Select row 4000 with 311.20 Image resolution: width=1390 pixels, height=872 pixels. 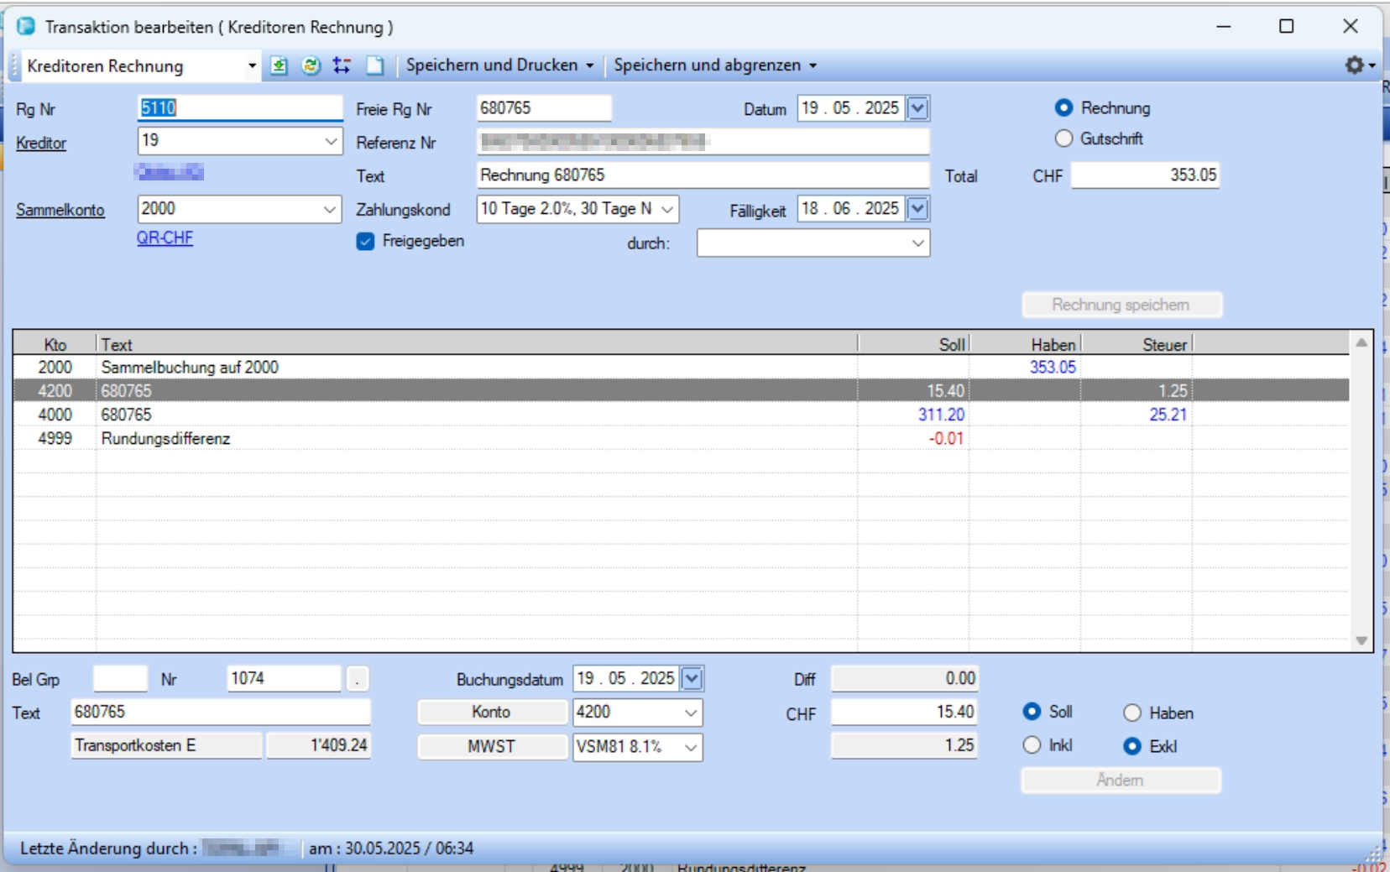click(x=681, y=415)
